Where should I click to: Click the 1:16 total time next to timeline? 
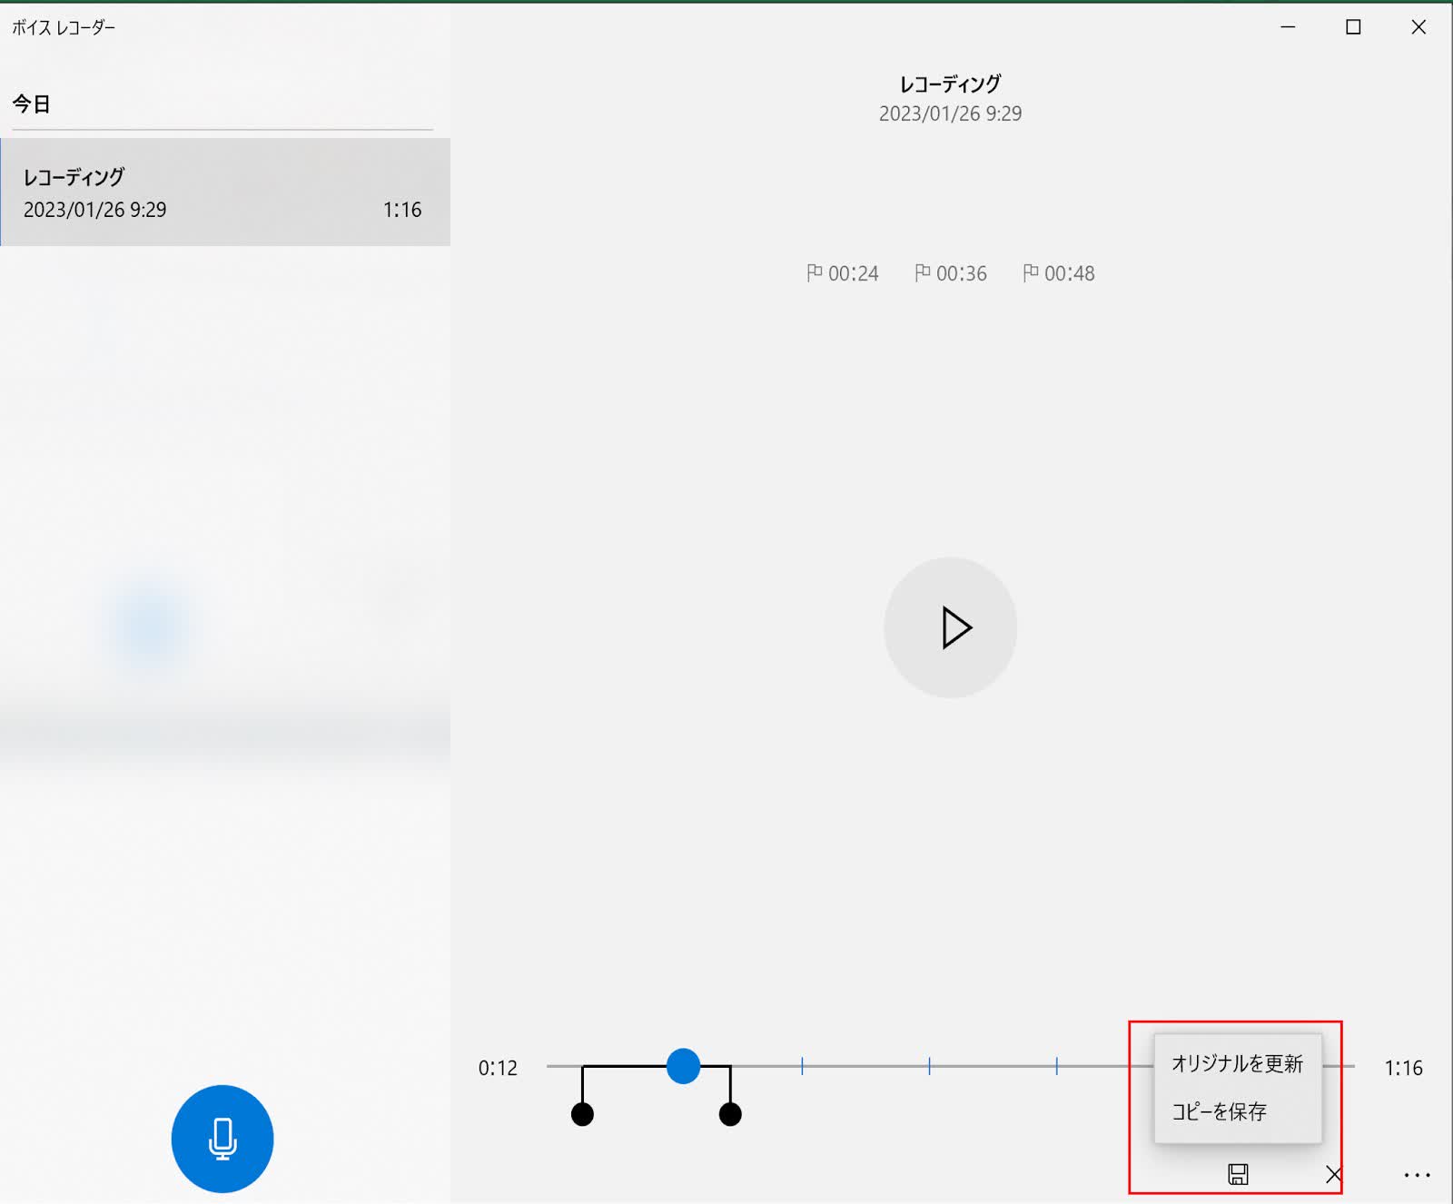click(x=1403, y=1068)
